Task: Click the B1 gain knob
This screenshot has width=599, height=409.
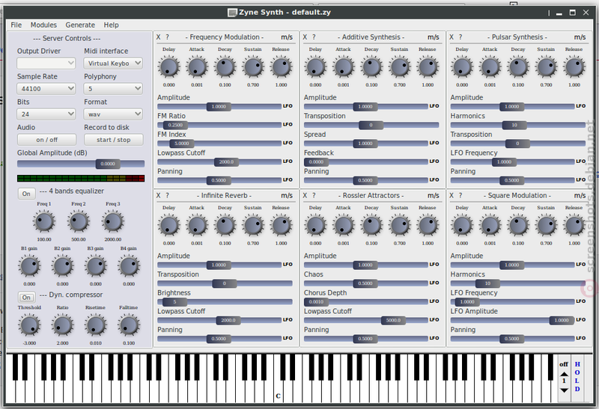Action: (x=29, y=266)
